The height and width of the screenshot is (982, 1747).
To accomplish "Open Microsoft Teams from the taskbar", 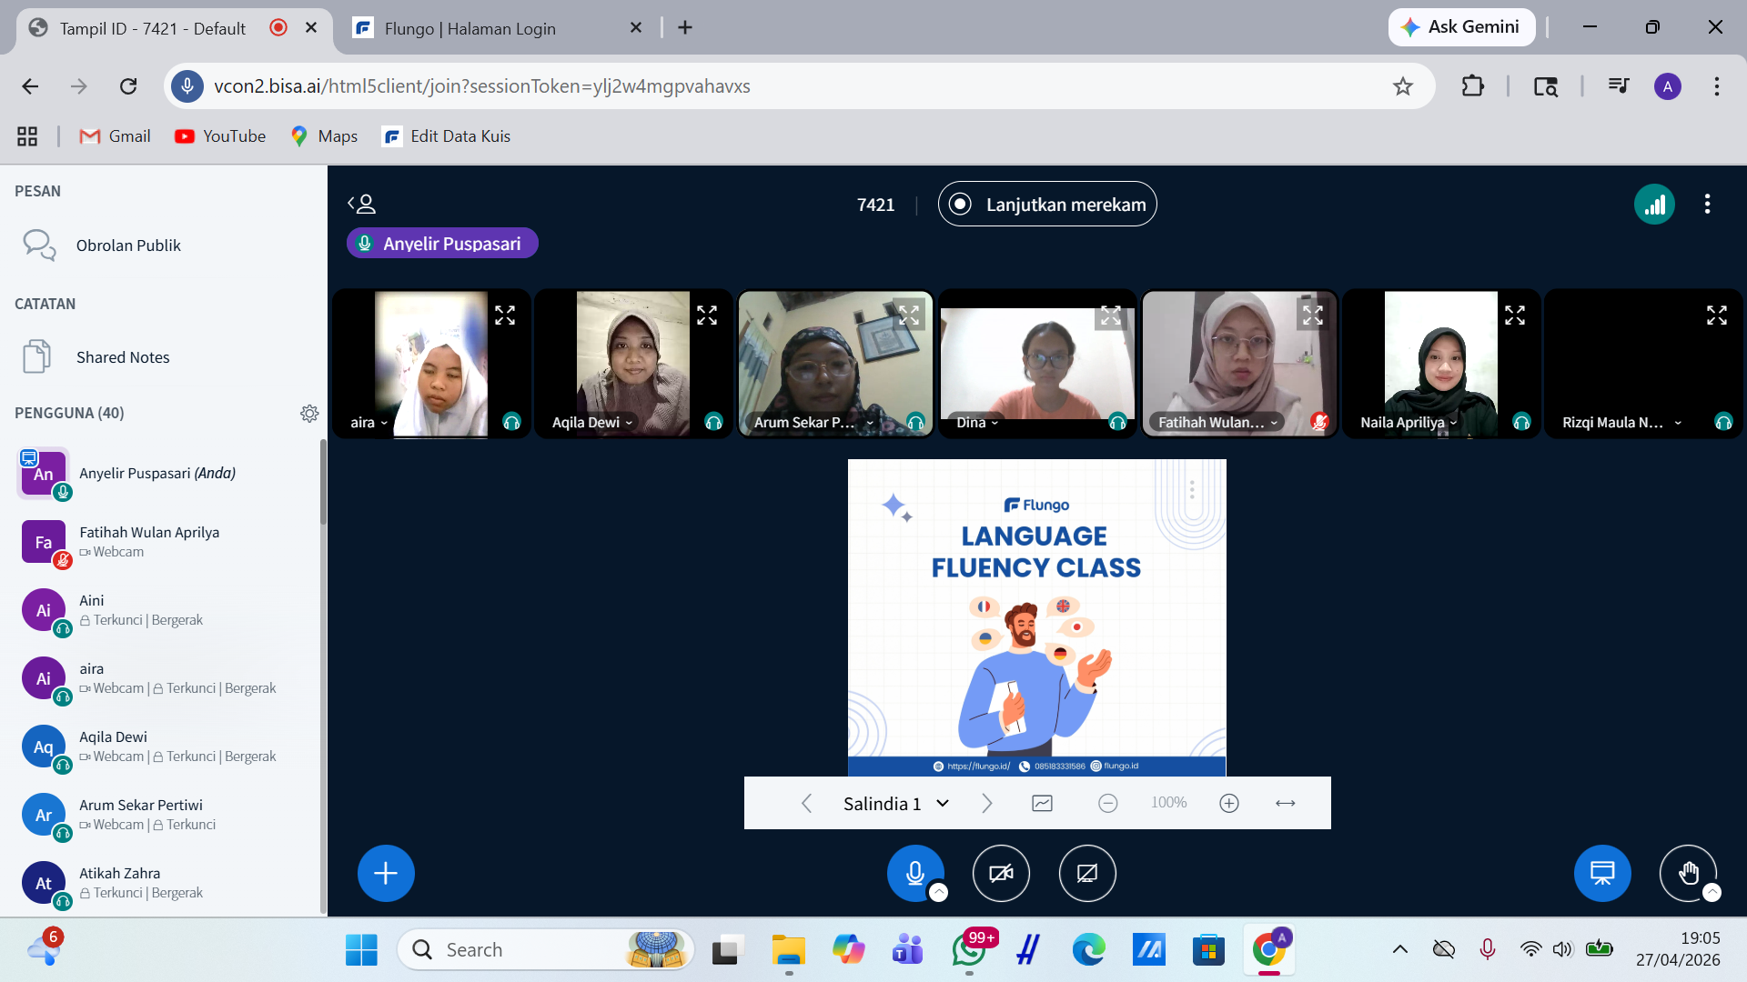I will click(x=907, y=949).
